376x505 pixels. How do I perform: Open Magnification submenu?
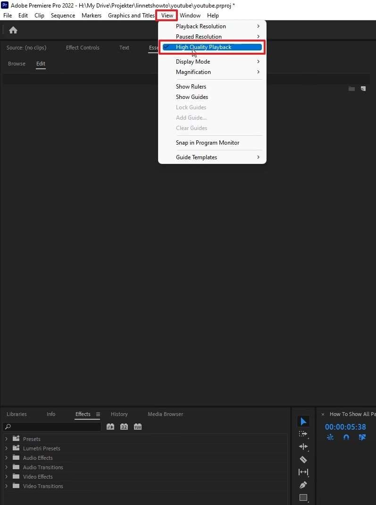click(x=212, y=72)
